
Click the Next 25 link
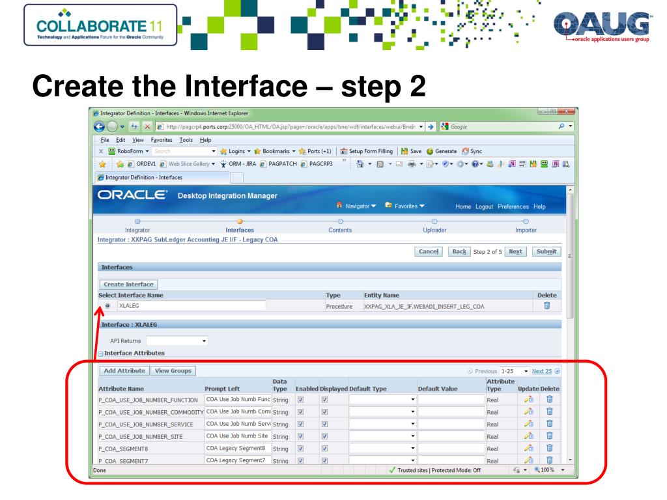coord(541,371)
